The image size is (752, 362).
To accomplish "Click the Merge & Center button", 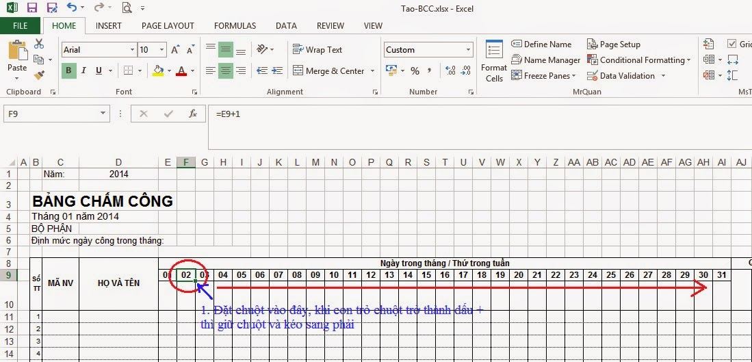I will click(329, 71).
